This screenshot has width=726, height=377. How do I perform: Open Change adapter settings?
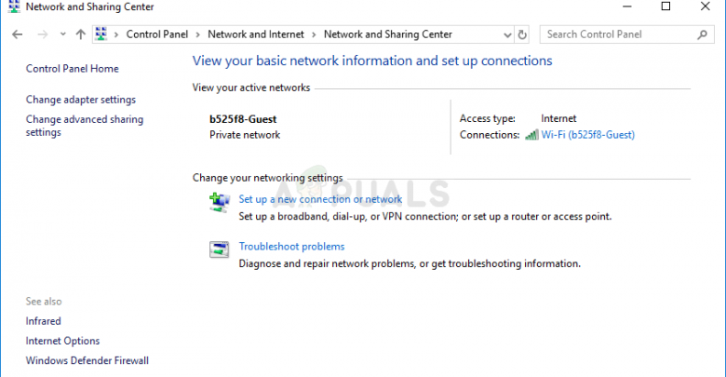pyautogui.click(x=80, y=100)
